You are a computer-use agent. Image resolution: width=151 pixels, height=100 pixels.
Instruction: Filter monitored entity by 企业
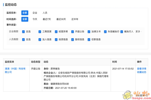[x=35, y=13]
